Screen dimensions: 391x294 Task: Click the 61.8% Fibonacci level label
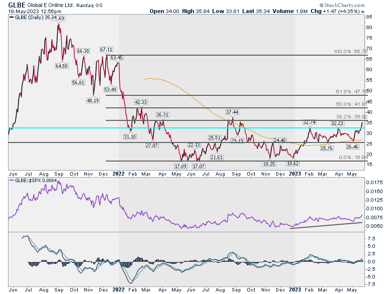pyautogui.click(x=351, y=92)
